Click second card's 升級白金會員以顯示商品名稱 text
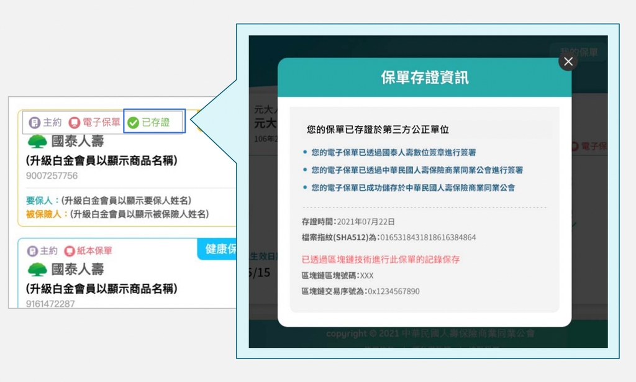The height and width of the screenshot is (382, 636). [x=101, y=288]
